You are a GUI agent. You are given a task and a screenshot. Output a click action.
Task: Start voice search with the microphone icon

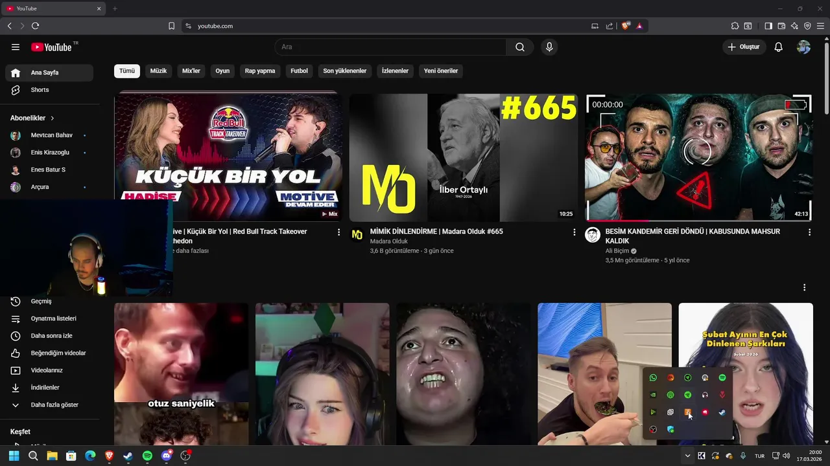(549, 47)
